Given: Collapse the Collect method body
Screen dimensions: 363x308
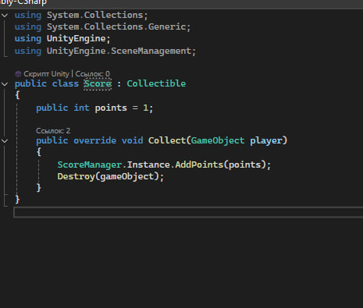Looking at the screenshot, I should [5, 141].
